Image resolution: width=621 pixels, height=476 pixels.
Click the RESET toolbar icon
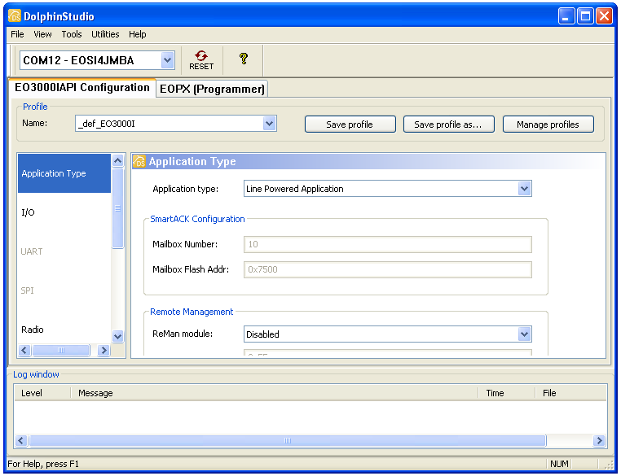201,60
